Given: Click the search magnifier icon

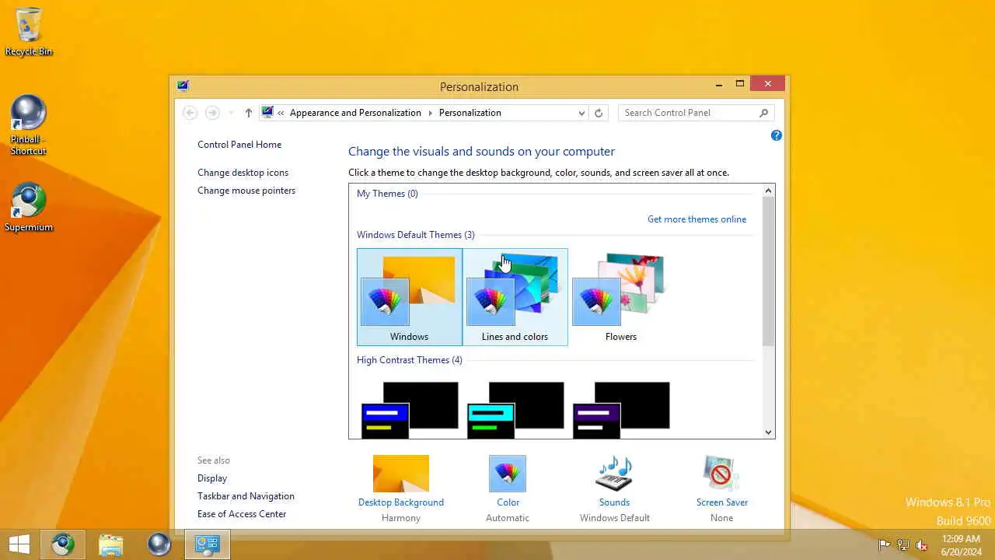Looking at the screenshot, I should (763, 113).
